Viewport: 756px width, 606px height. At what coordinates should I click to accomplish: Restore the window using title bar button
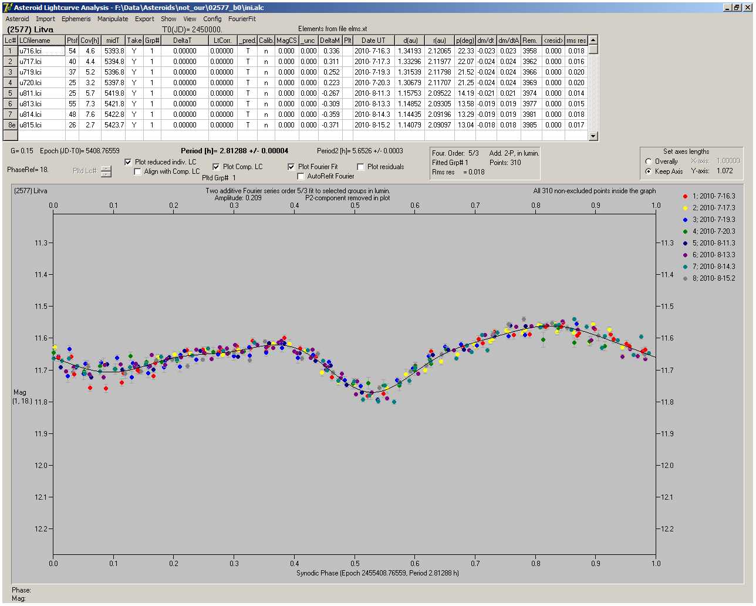click(x=737, y=8)
